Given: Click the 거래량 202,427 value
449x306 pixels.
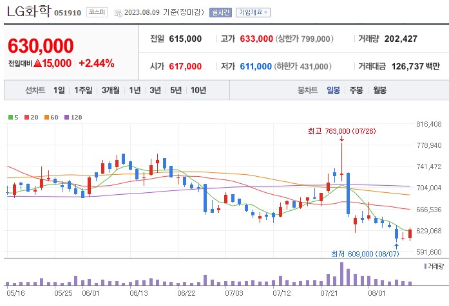Looking at the screenshot, I should [401, 39].
